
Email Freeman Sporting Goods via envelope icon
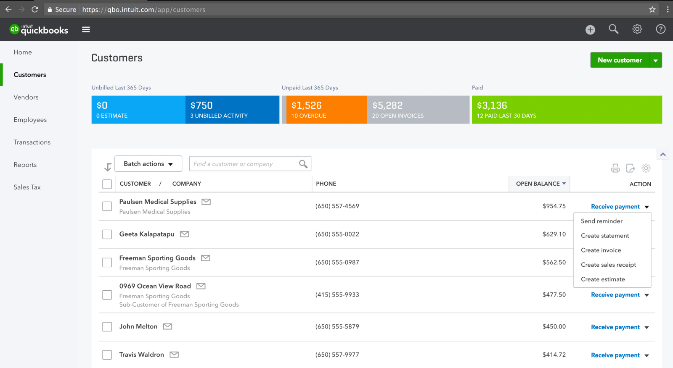click(206, 258)
